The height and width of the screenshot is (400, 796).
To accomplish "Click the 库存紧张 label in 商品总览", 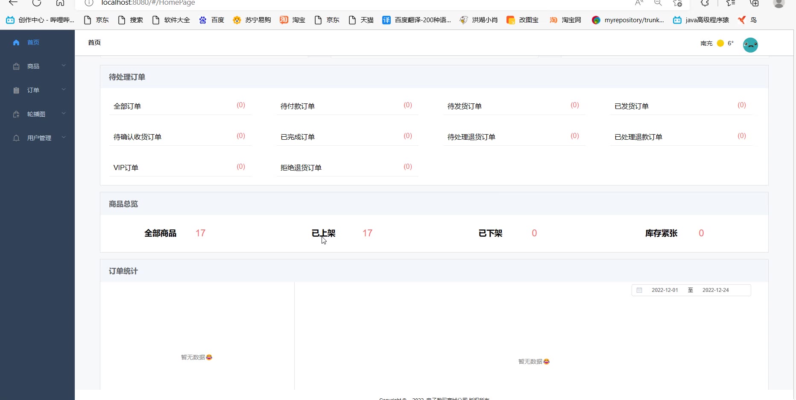I will click(661, 233).
